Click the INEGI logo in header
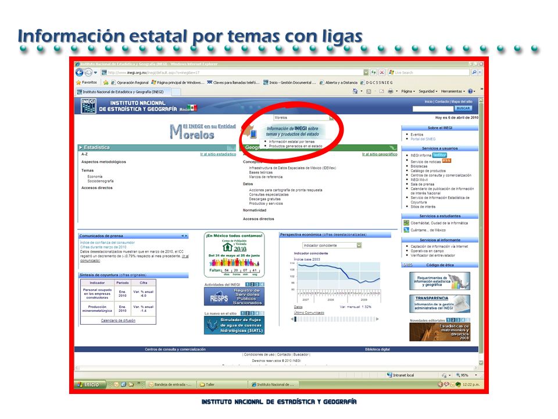This screenshot has height=419, width=558. 88,106
